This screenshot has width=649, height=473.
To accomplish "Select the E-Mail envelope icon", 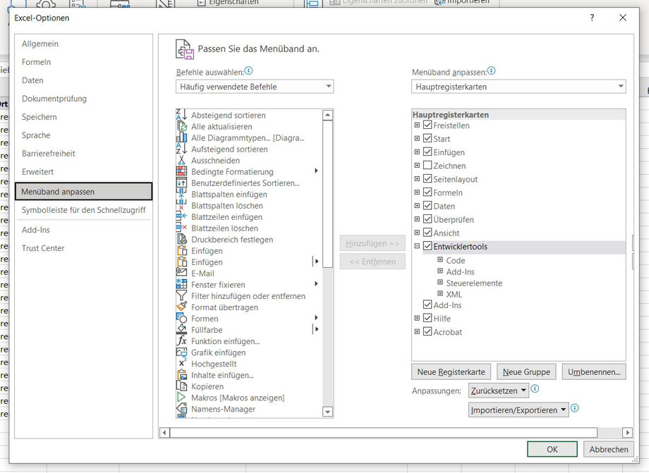I will (181, 273).
